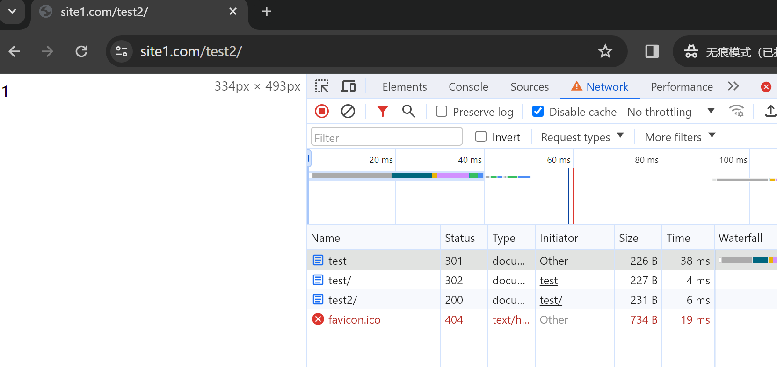Select the inspect element picker tool
Screen dimensions: 777x367
322,86
